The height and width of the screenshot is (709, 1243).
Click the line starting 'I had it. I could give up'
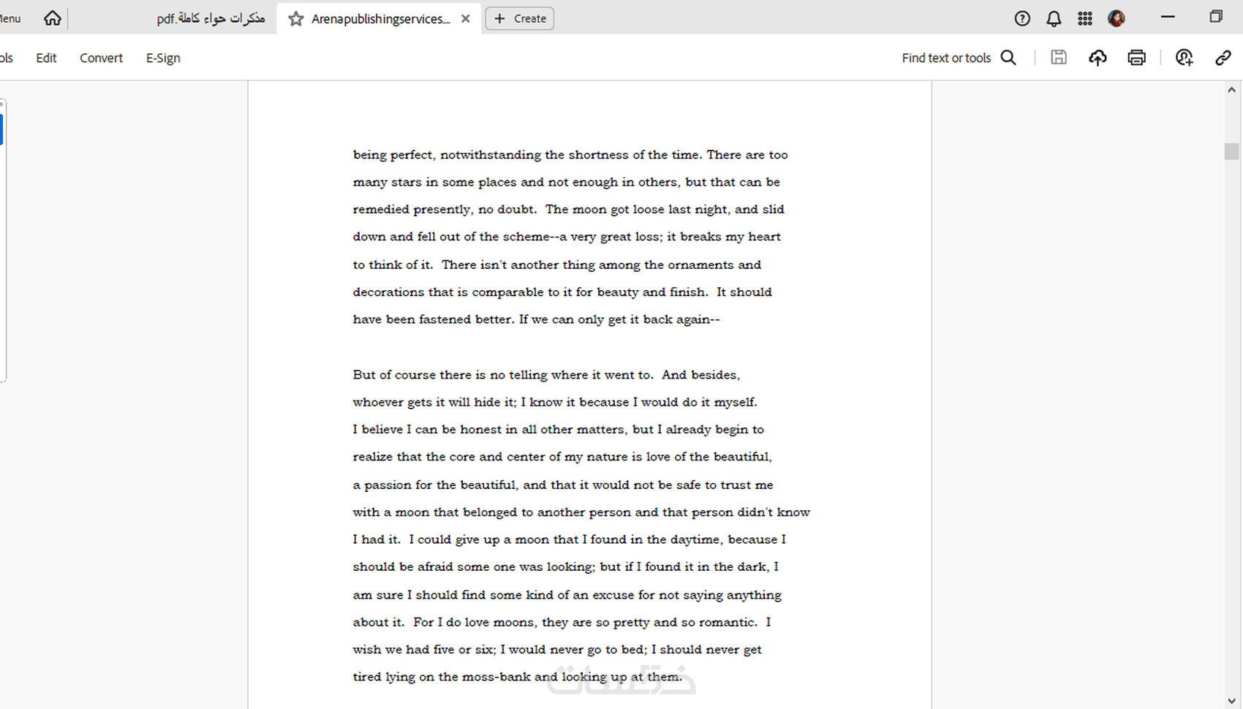570,539
